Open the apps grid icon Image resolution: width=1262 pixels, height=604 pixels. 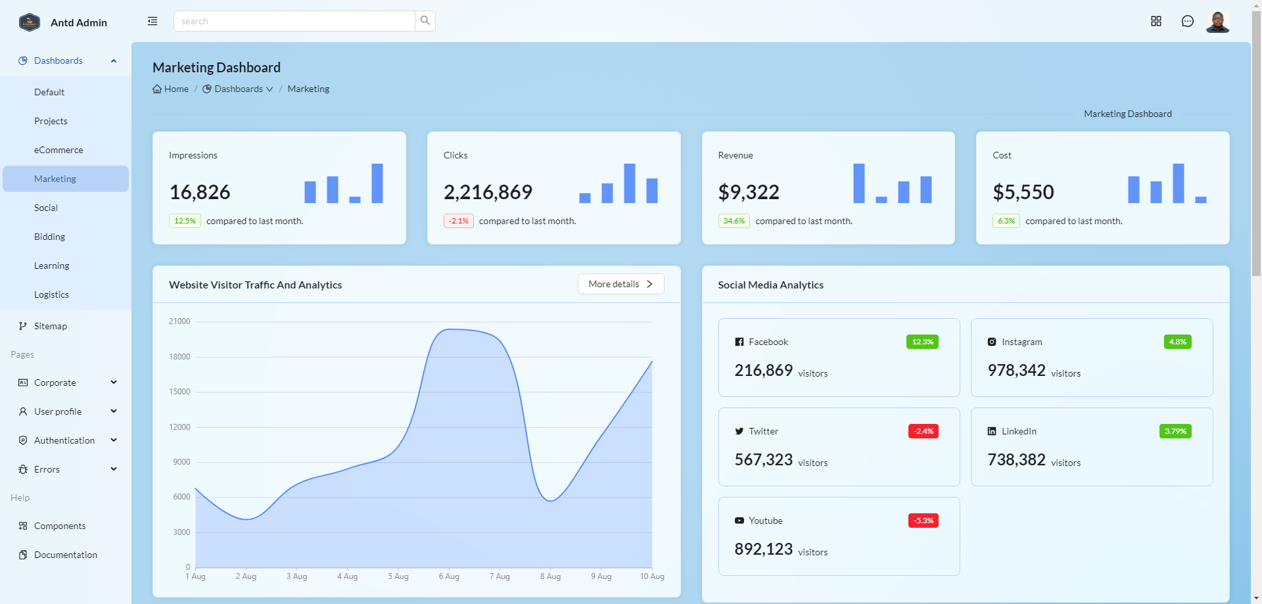pyautogui.click(x=1156, y=21)
